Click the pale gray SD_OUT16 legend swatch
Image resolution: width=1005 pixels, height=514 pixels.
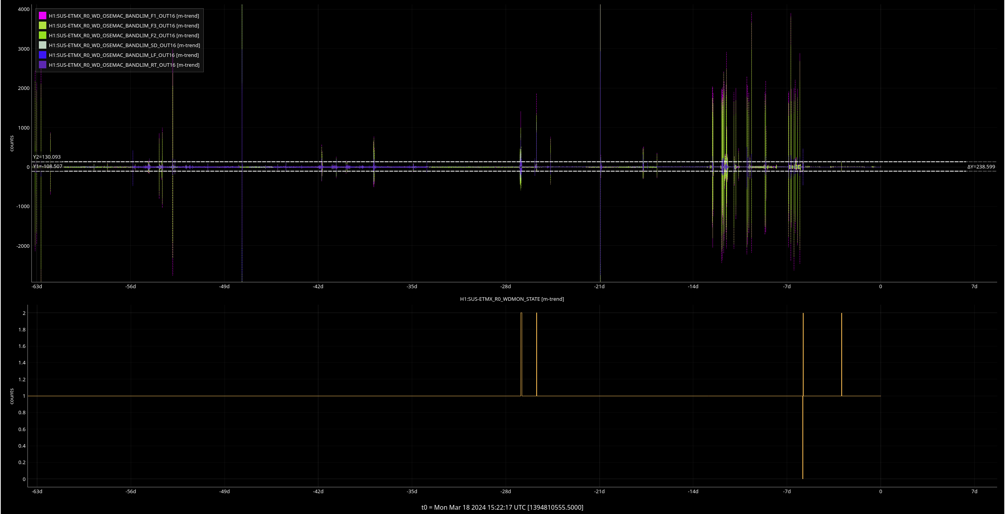pos(42,45)
